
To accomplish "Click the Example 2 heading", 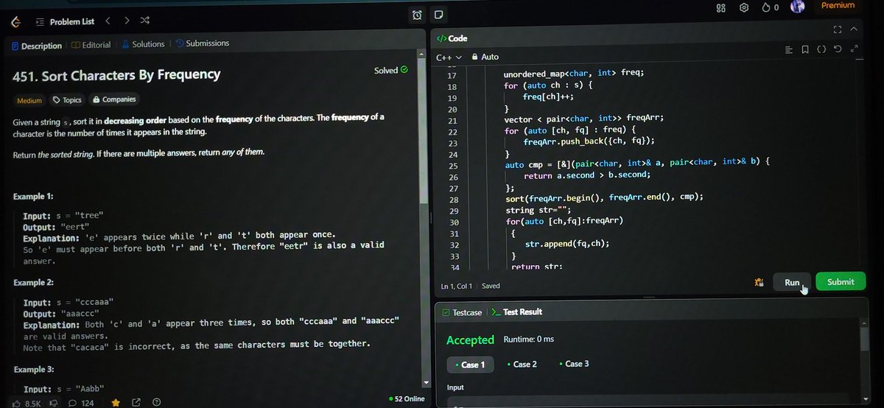I will [x=34, y=283].
